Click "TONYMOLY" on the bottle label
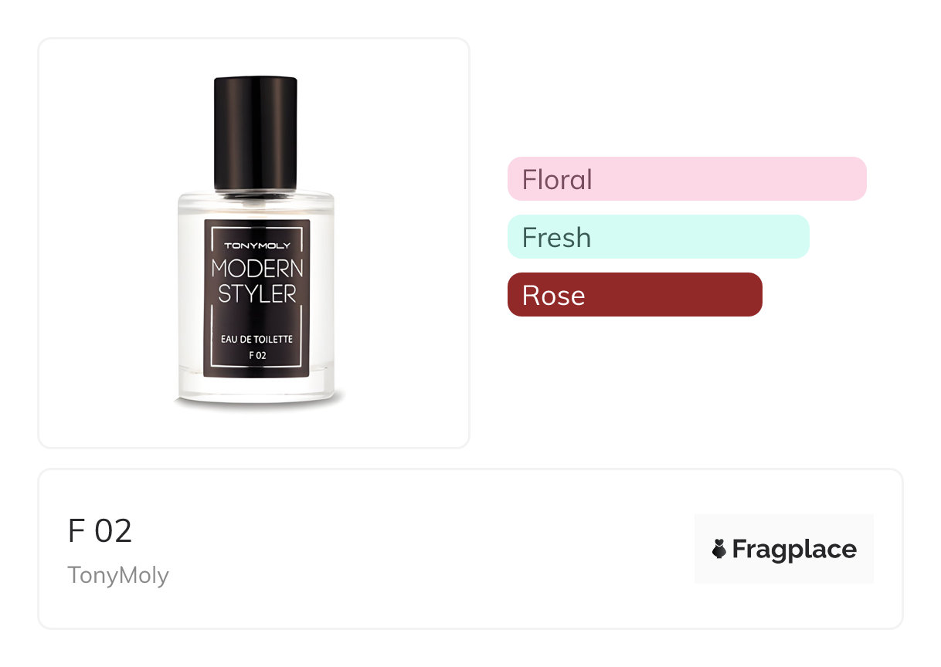The image size is (941, 667). [x=257, y=246]
